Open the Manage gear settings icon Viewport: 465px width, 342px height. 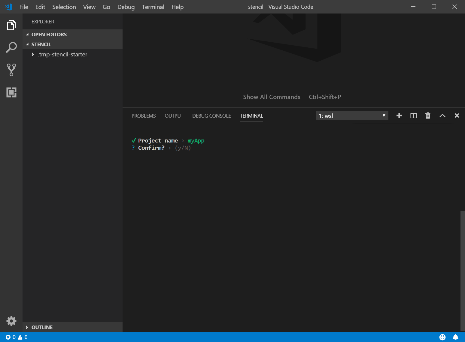click(11, 321)
